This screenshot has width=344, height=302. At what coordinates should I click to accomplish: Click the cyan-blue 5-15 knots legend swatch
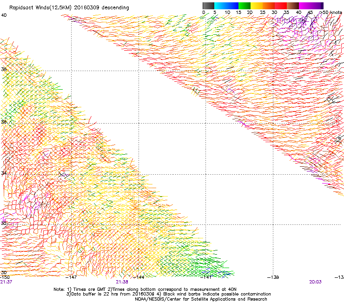(x=226, y=6)
